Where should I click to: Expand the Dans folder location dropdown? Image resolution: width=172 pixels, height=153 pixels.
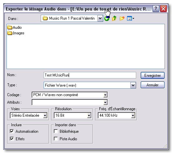coord(100,18)
